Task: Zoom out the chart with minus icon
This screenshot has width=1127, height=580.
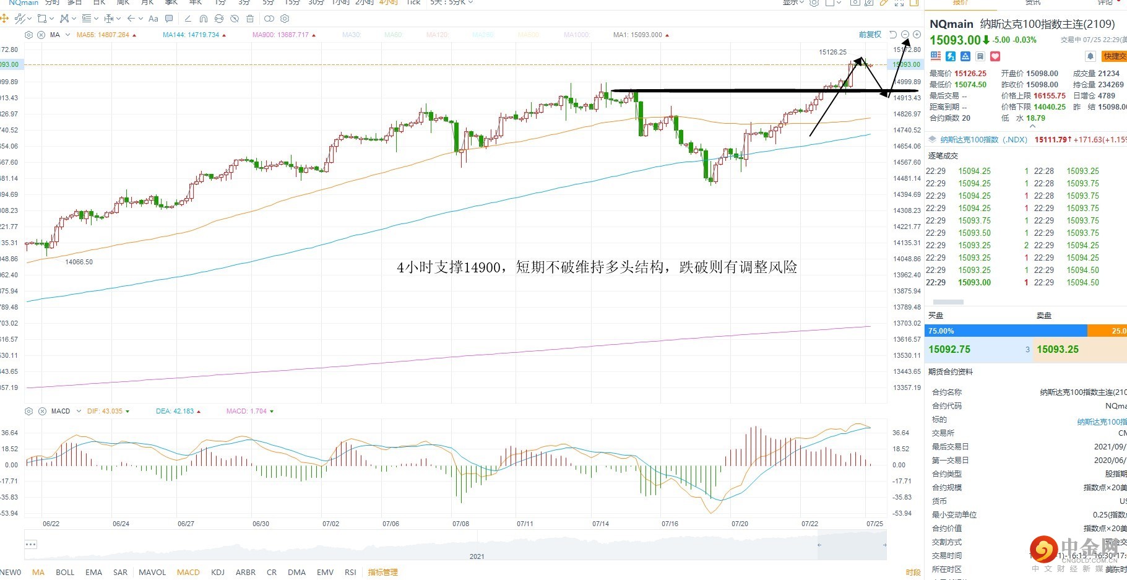Action: [905, 35]
